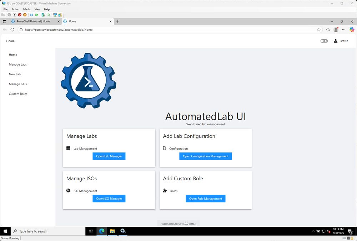Open the Windows Start menu
357x241 pixels.
point(5,231)
